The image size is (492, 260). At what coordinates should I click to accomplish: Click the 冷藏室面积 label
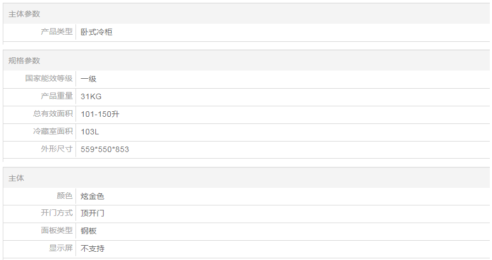[52, 132]
